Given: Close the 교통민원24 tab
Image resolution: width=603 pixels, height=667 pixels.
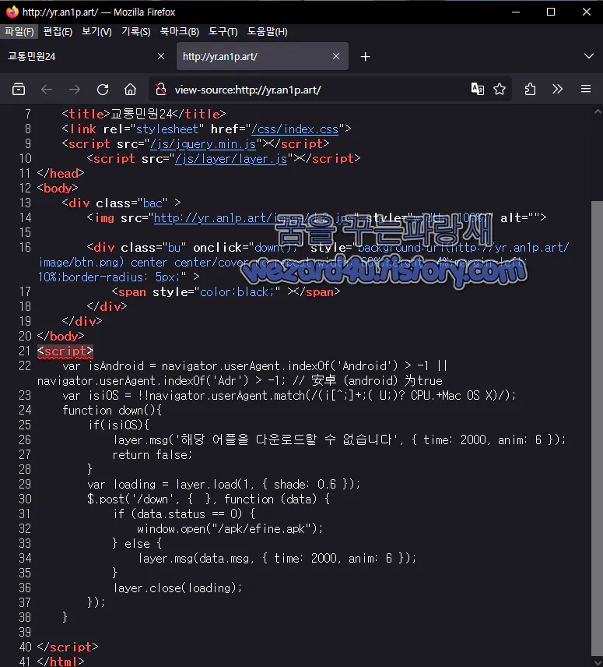Looking at the screenshot, I should coord(161,56).
